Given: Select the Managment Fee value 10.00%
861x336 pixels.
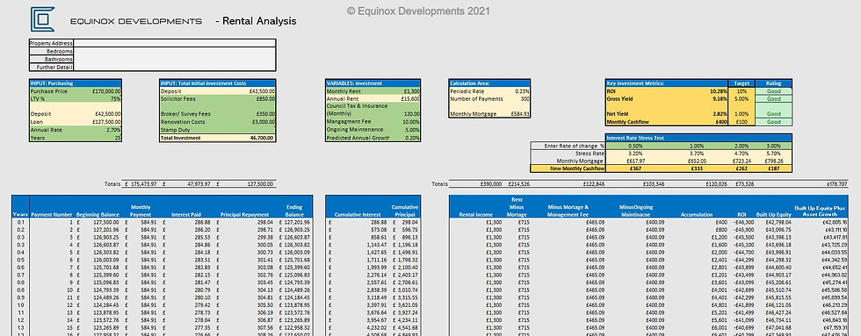Looking at the screenshot, I should click(x=412, y=122).
